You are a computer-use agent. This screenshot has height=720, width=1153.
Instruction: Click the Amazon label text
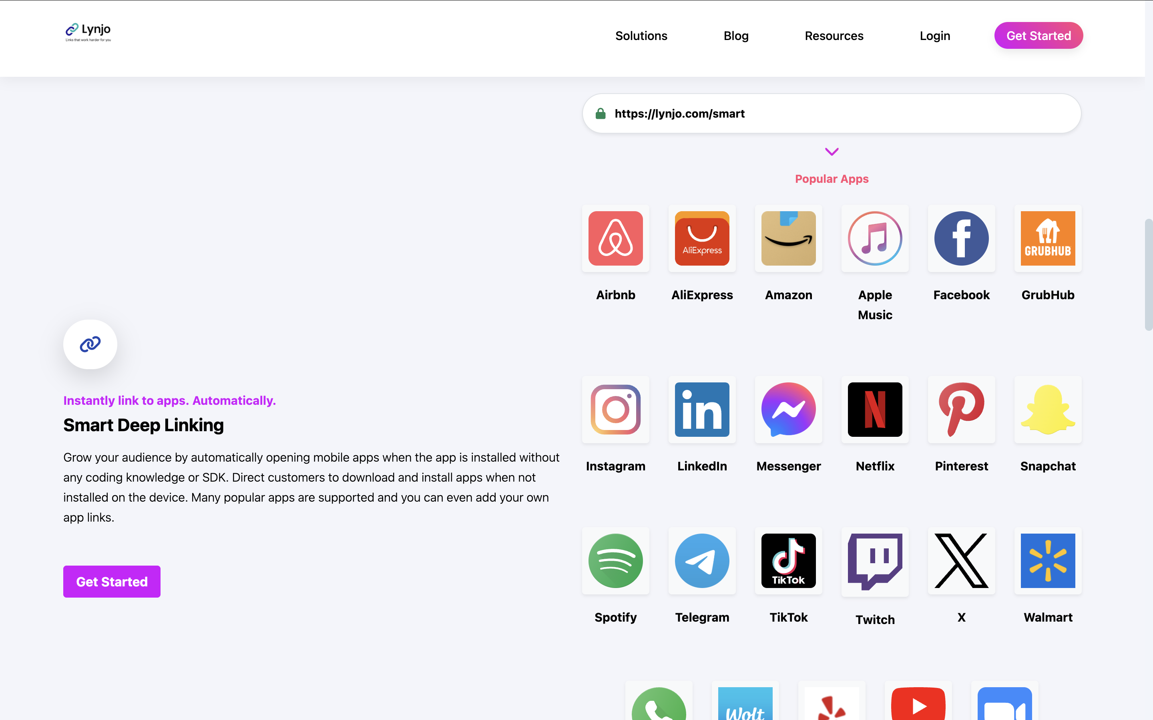click(x=789, y=295)
